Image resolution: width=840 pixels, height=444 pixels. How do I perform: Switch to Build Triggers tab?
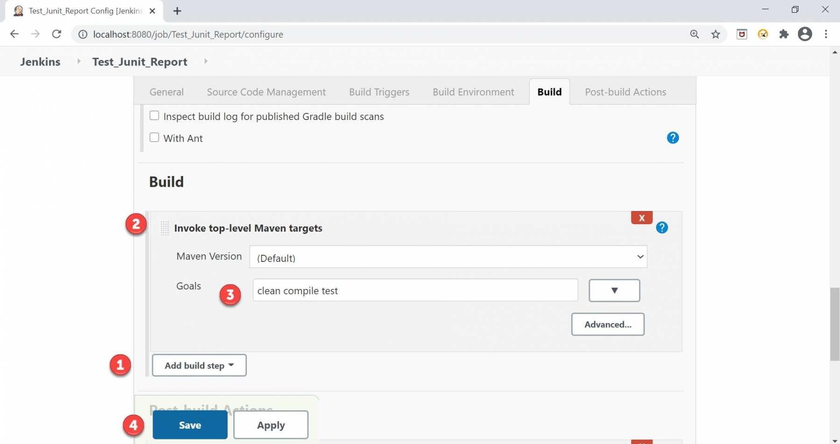tap(379, 92)
